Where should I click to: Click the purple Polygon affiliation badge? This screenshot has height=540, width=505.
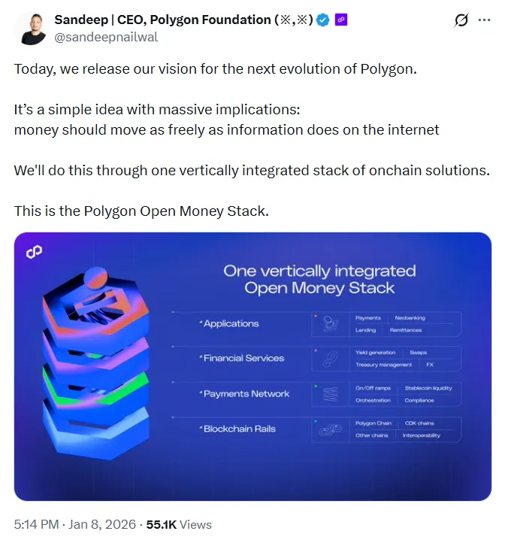(x=340, y=20)
